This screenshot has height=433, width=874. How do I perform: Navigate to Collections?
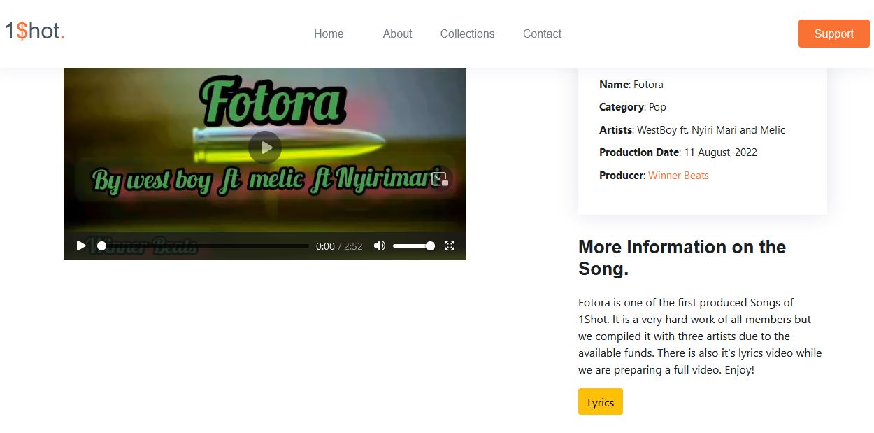[x=467, y=34]
